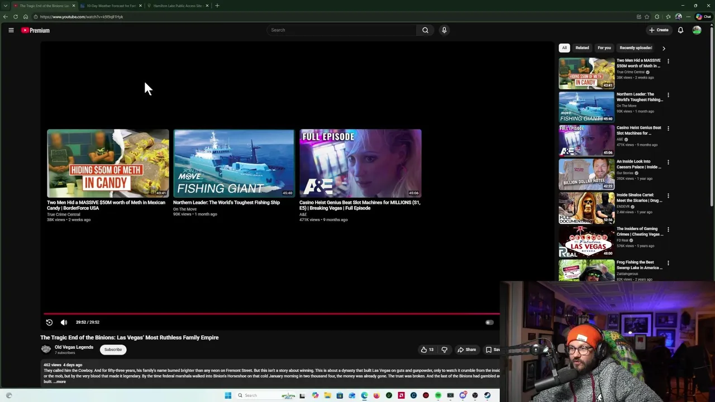The width and height of the screenshot is (715, 402).
Task: Open options for Insiders of Gaming Crimes video
Action: (x=668, y=229)
